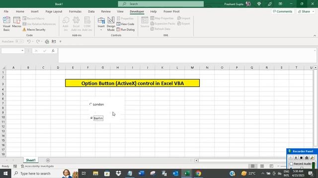Screen dimensions: 318x178
Task: Click the Undo button
Action: tap(29, 42)
